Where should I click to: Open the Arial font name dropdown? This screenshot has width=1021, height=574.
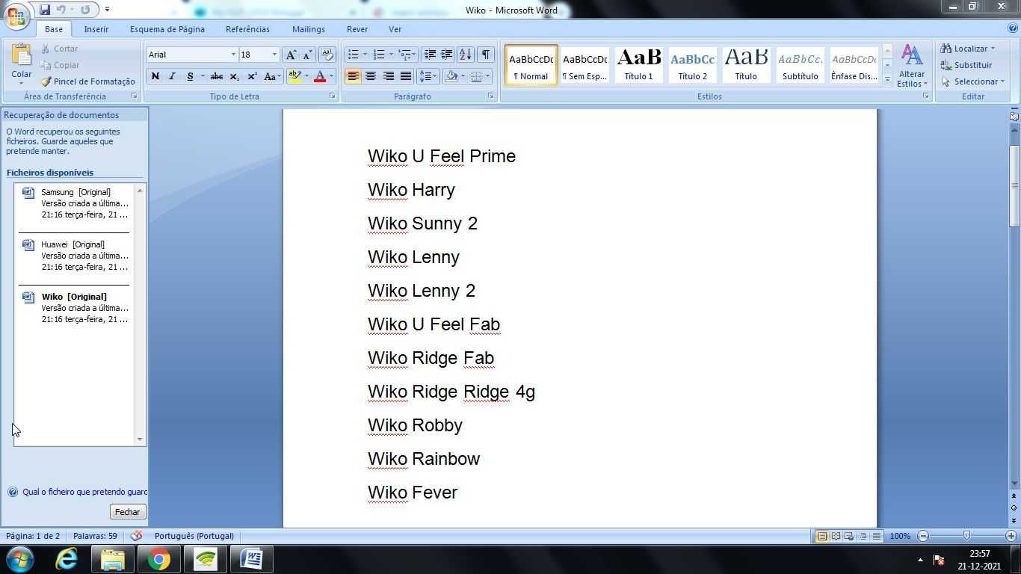(x=233, y=55)
